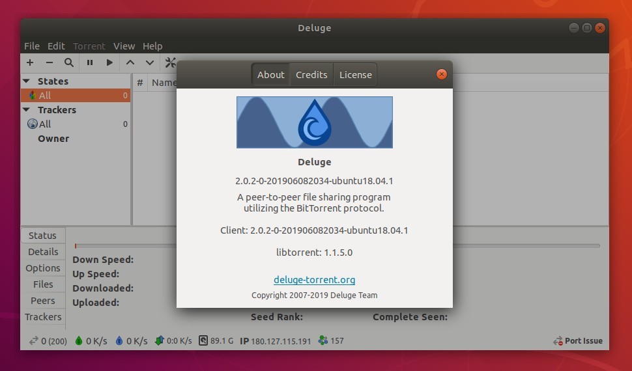Screen dimensions: 632x371
Task: Open the File menu
Action: pyautogui.click(x=31, y=46)
